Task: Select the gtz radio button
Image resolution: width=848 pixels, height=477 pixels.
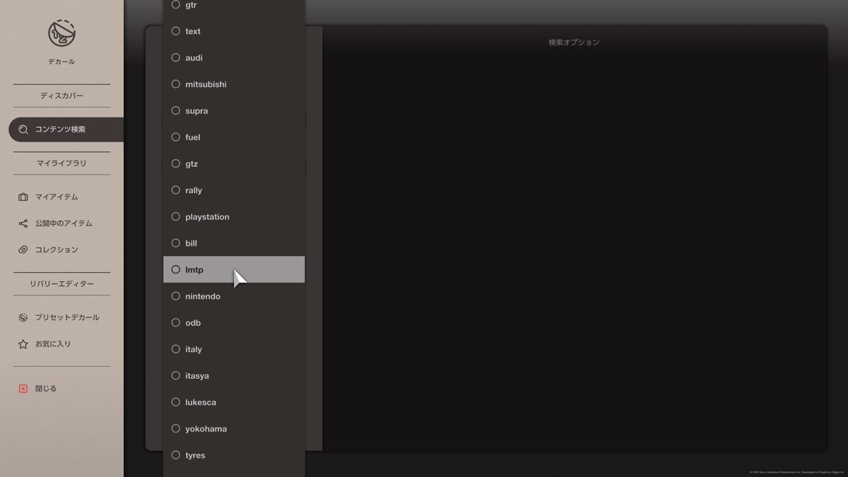Action: [176, 164]
